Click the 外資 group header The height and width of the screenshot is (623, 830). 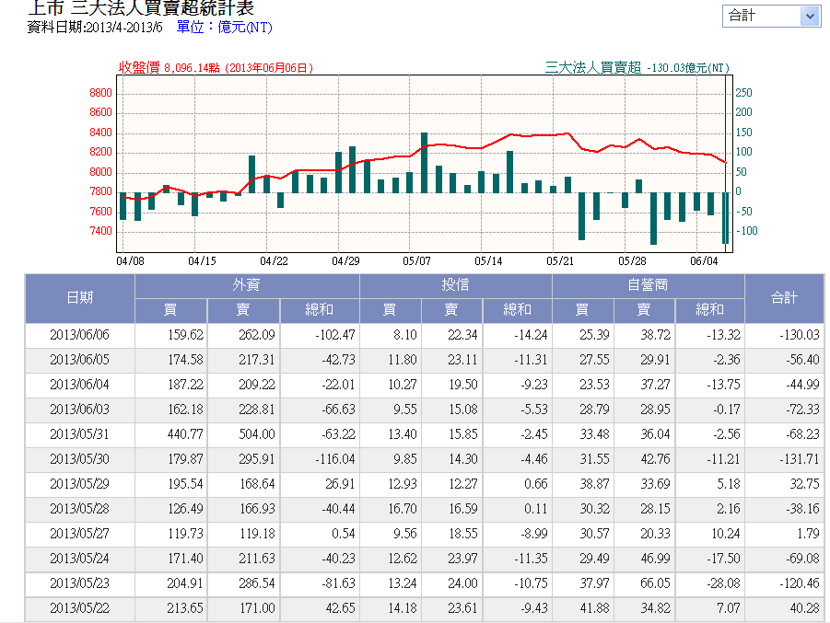pos(247,285)
